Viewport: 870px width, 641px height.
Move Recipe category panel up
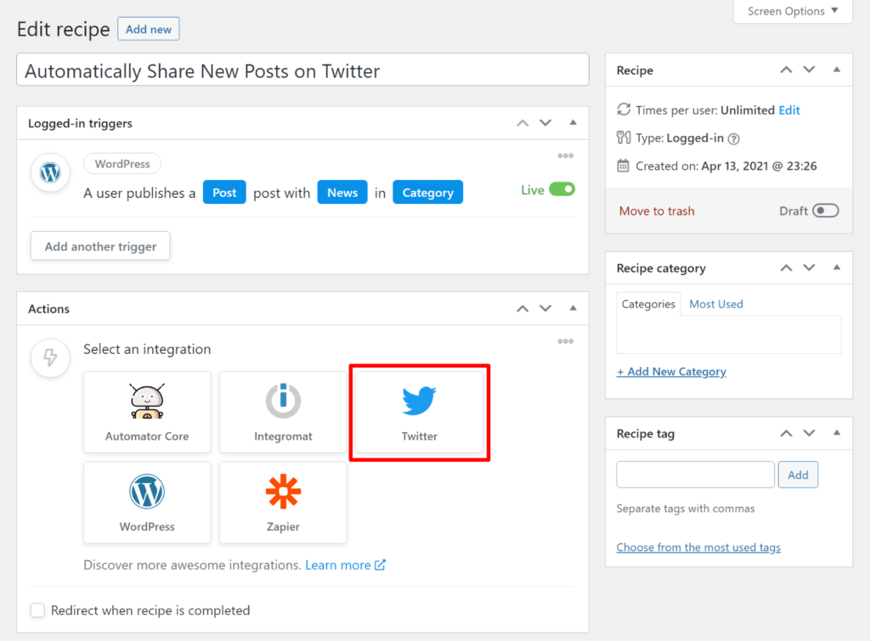786,267
